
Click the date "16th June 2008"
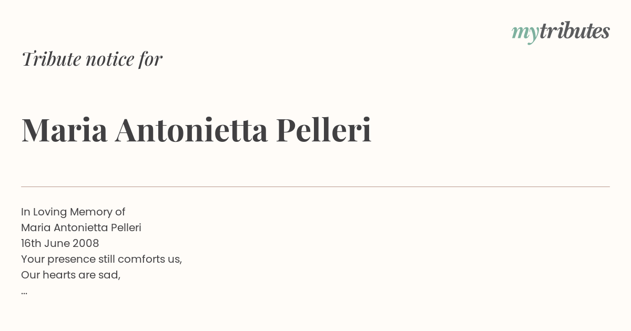click(60, 243)
